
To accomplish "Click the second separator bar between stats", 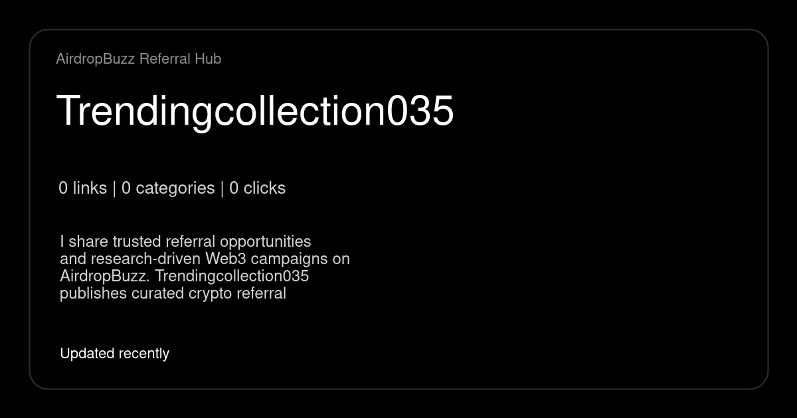I will click(x=222, y=188).
